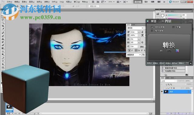Click the Mini Bridge image thumbnail at bottom left
This screenshot has height=115, width=194.
click(x=9, y=107)
